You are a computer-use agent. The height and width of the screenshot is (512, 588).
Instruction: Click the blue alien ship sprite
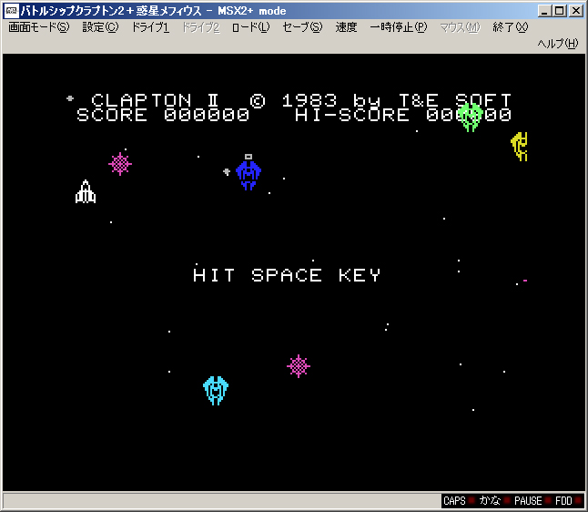point(248,172)
